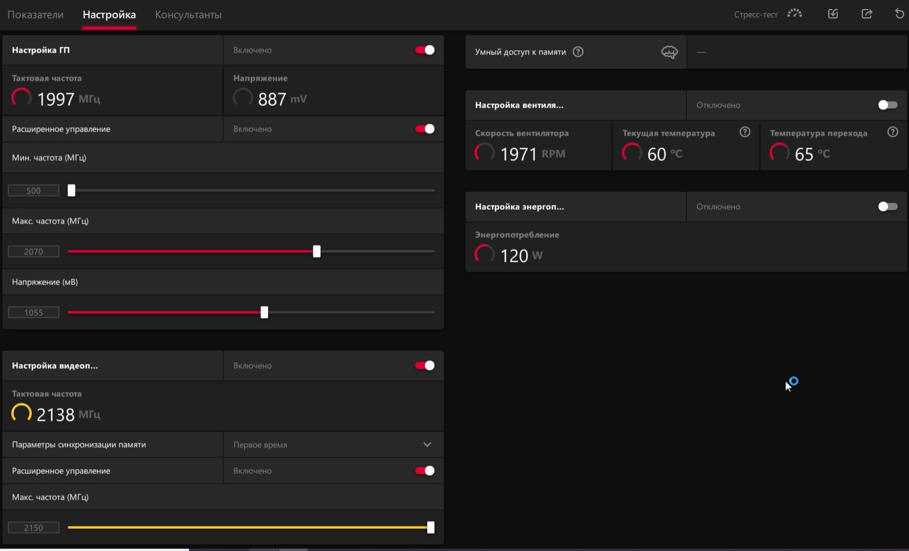Open help icon for Температура перехода
The image size is (909, 551).
click(x=893, y=132)
